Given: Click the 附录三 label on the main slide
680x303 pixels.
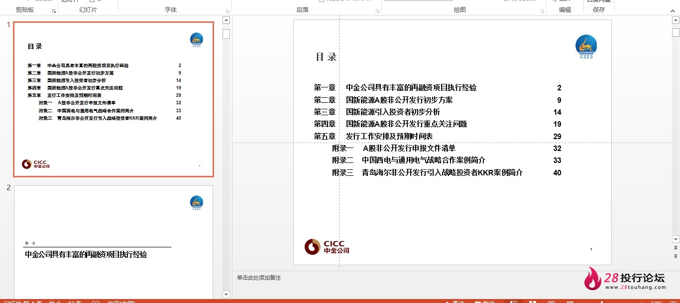Looking at the screenshot, I should pos(343,173).
